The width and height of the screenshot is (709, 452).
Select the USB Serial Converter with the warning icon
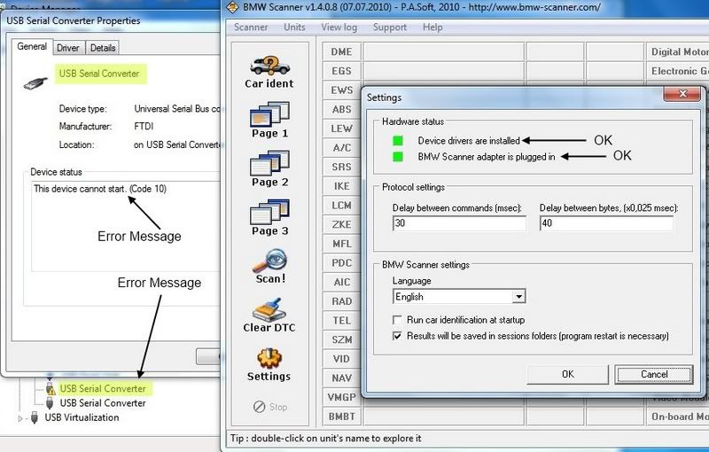(x=102, y=388)
